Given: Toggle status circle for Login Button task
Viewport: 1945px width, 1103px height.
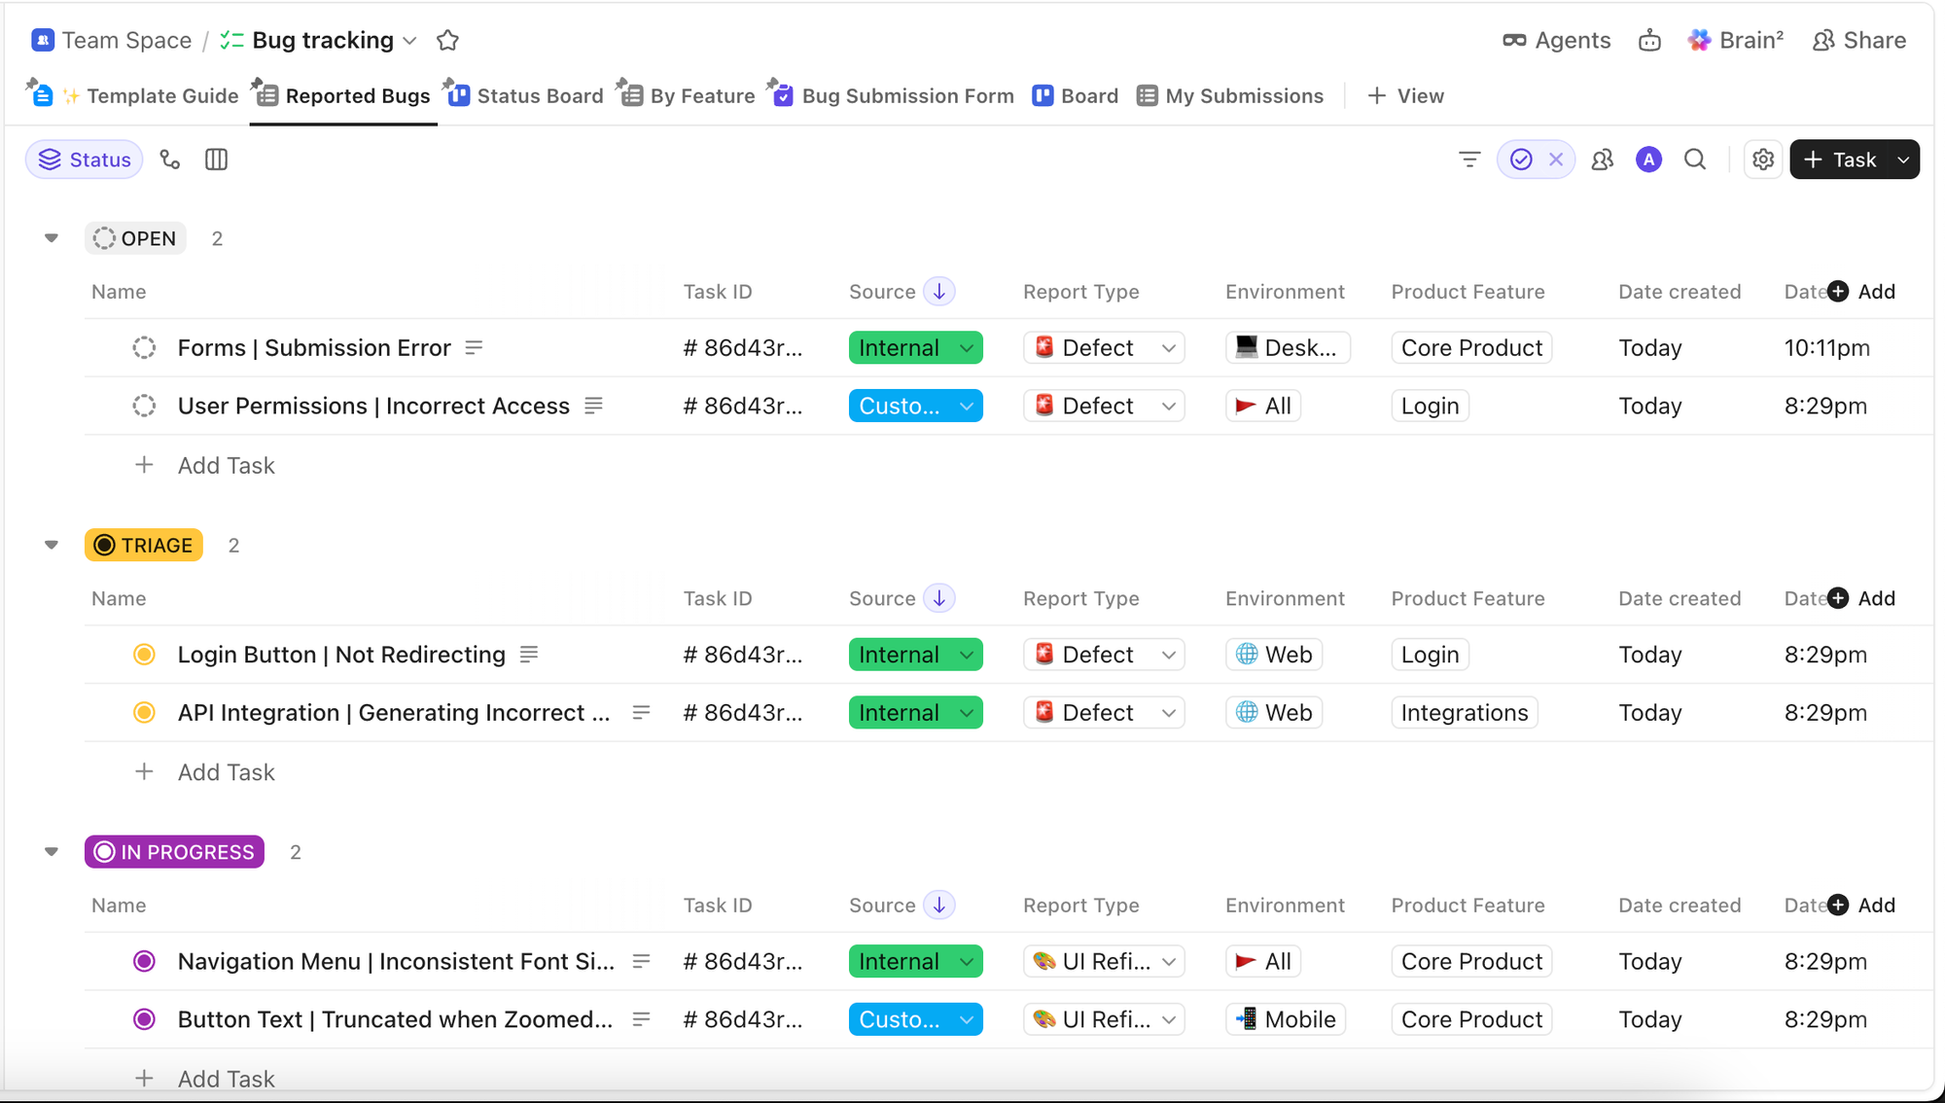Looking at the screenshot, I should tap(144, 655).
